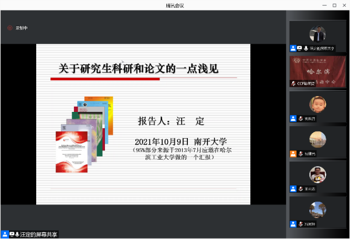The width and height of the screenshot is (350, 239).
Task: Click the shared slide title 关于研究生科研和论文的一点浅见
Action: (x=138, y=69)
